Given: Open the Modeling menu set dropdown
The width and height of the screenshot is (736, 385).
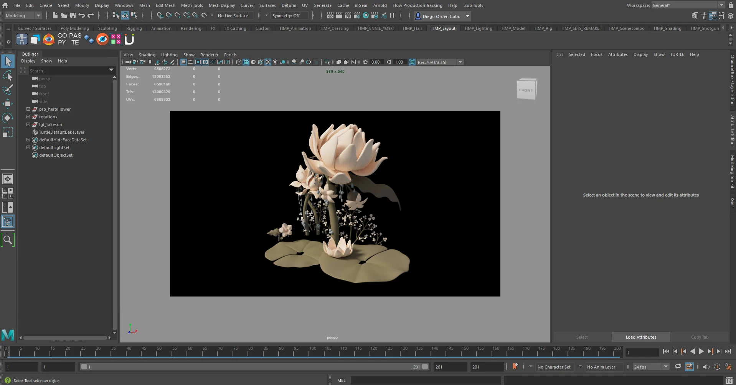Looking at the screenshot, I should [23, 16].
